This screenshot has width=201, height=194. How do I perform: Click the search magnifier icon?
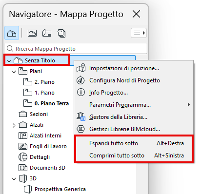point(10,49)
